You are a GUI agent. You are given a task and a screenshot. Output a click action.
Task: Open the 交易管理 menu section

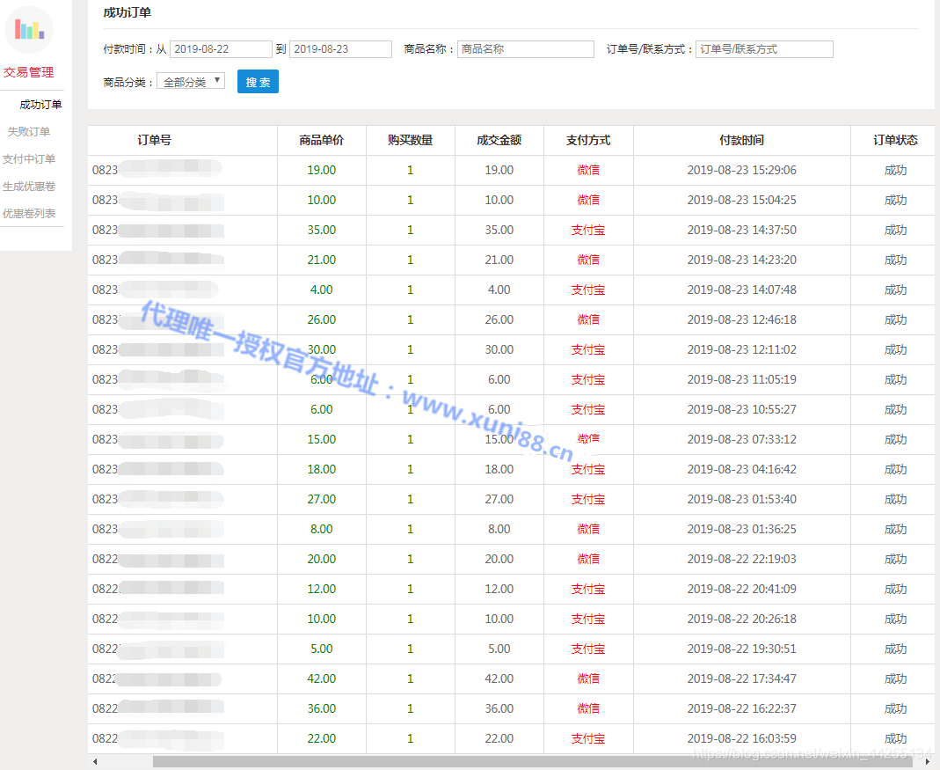[x=29, y=73]
